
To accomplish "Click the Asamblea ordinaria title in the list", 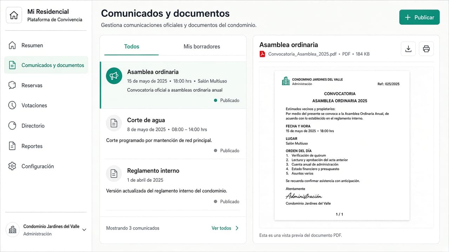I will [153, 72].
